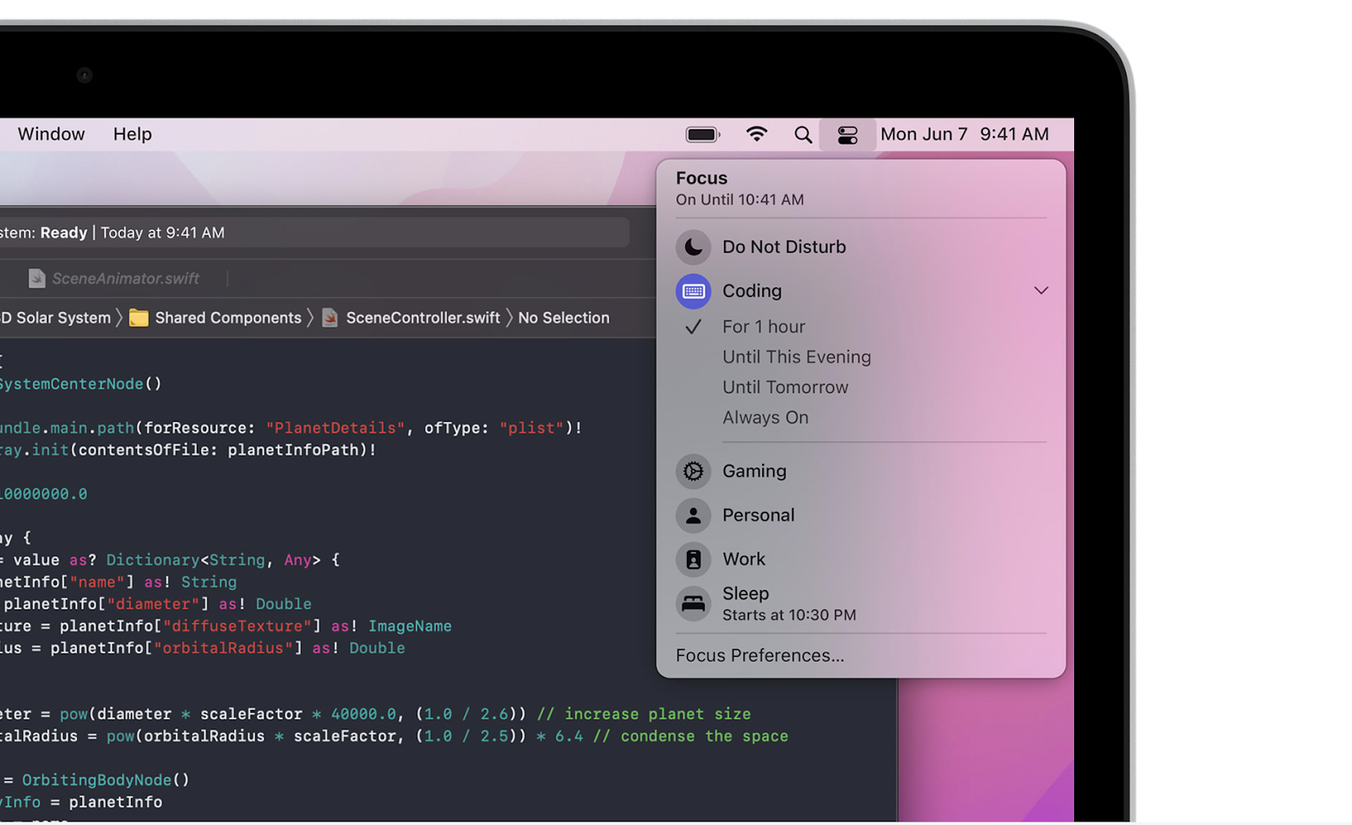Click the SystemCenterNode() code text
Screen dimensions: 1352x825
[x=80, y=384]
